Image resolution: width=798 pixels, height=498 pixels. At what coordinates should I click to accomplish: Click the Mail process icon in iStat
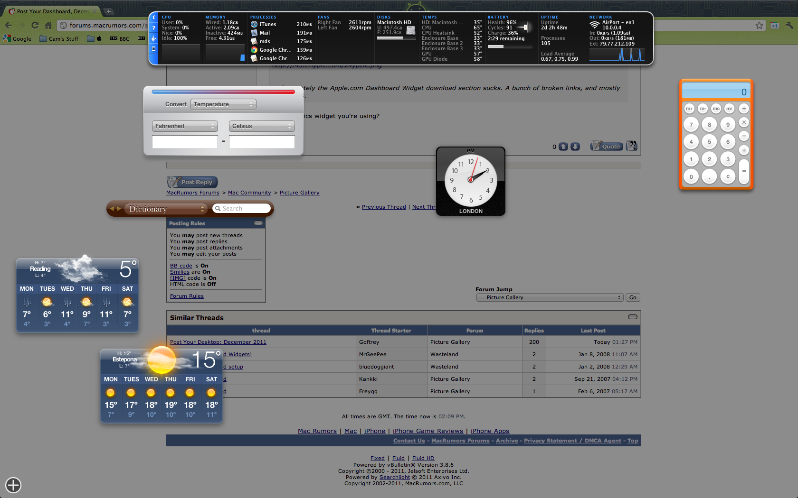(x=254, y=33)
